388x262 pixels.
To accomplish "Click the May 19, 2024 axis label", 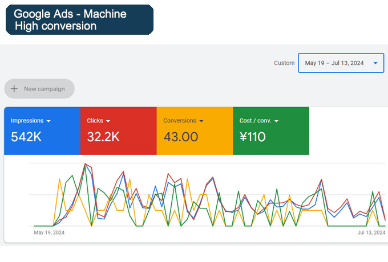I will click(x=49, y=232).
